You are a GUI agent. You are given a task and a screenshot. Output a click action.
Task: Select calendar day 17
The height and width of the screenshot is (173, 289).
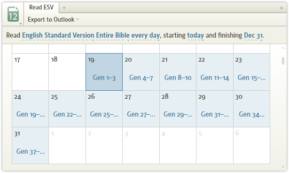point(31,72)
